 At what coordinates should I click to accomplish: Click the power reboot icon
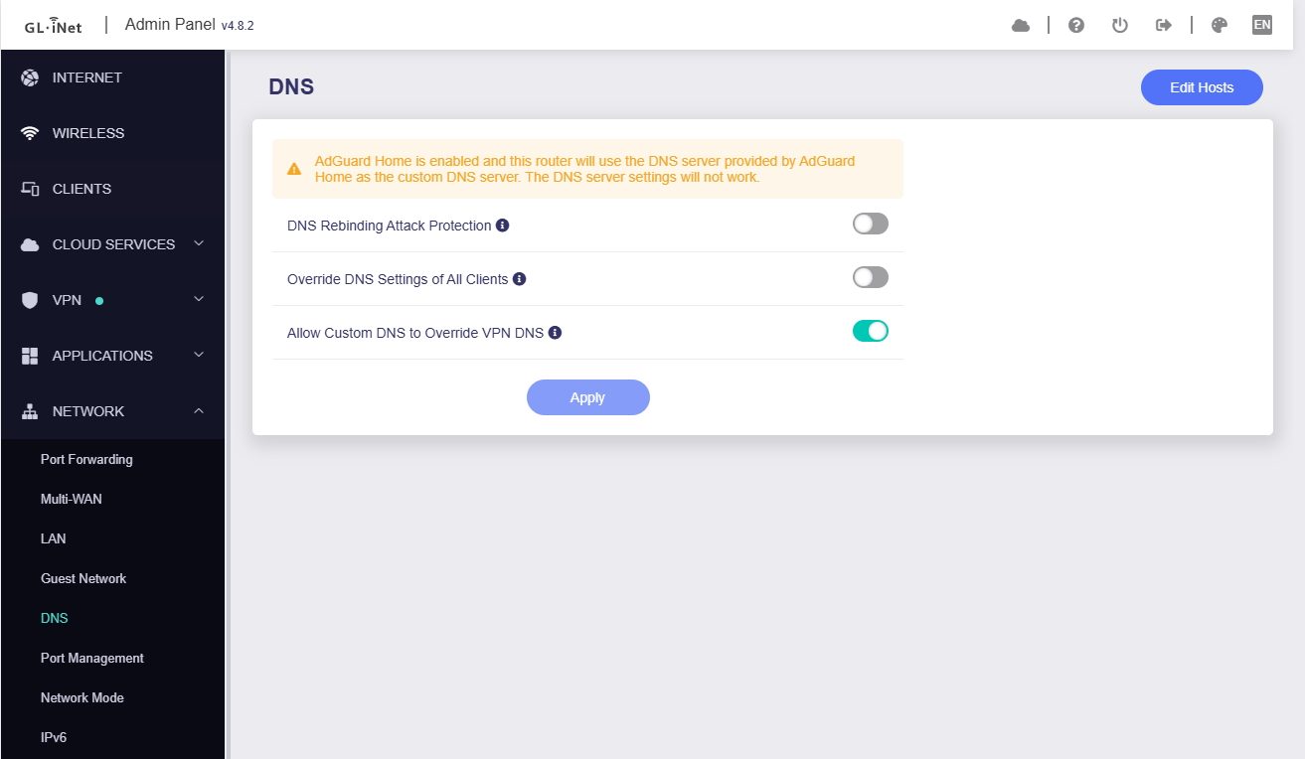coord(1120,26)
